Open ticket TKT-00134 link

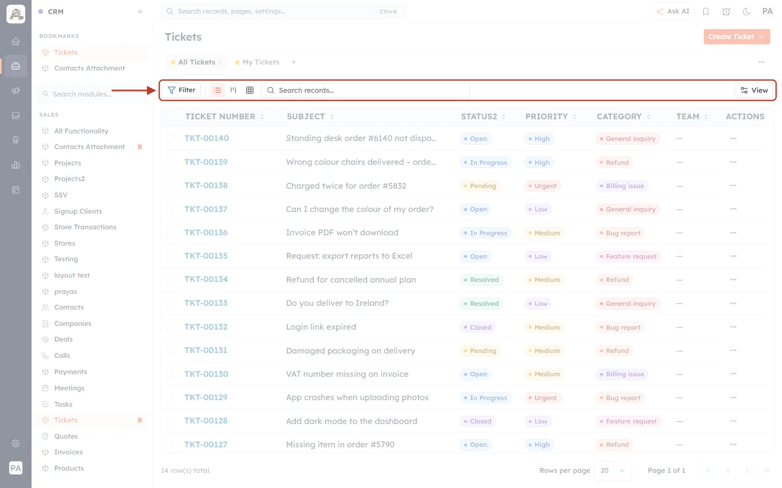pyautogui.click(x=206, y=279)
